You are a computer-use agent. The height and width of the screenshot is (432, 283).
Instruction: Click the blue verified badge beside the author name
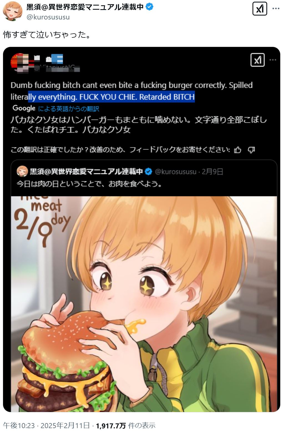(x=150, y=7)
